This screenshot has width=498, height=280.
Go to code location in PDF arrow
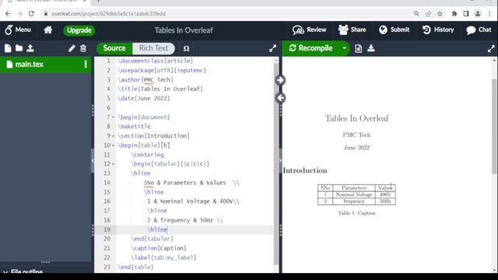[280, 80]
